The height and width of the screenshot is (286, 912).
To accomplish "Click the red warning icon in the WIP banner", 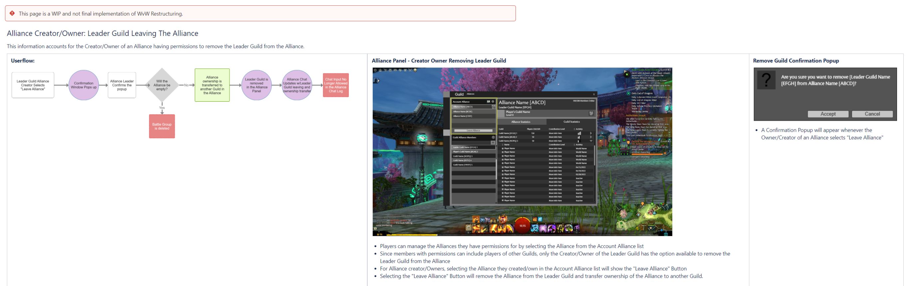I will [x=12, y=13].
